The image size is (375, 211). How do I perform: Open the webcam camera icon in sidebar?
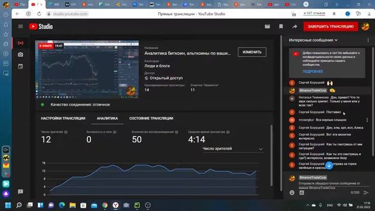[21, 55]
